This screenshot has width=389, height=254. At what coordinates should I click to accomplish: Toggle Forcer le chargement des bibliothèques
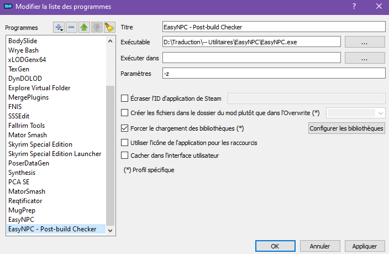[x=124, y=128]
